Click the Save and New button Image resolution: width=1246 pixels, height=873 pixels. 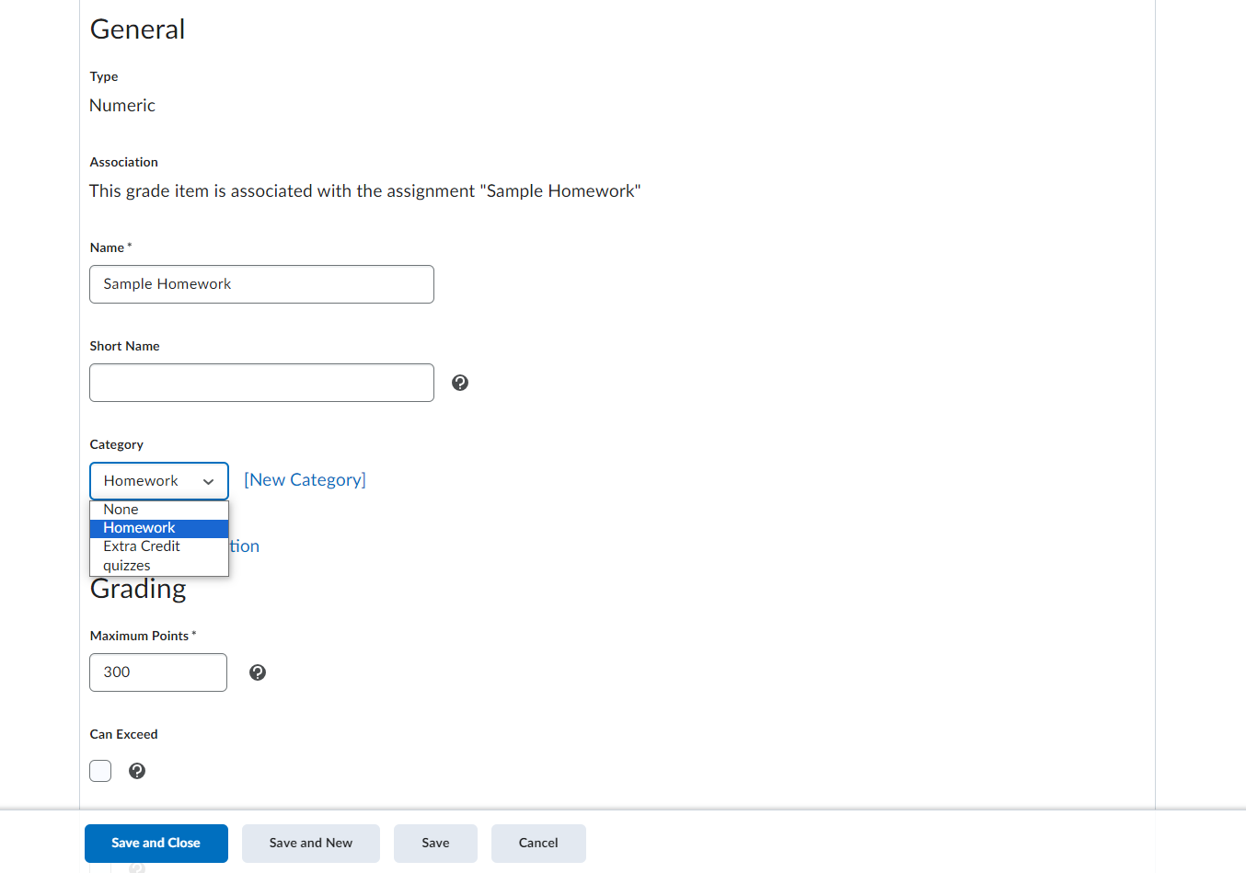(310, 843)
